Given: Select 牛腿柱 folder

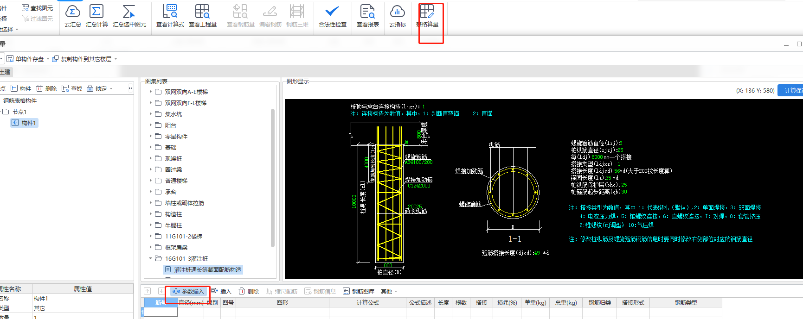Looking at the screenshot, I should pyautogui.click(x=173, y=225).
